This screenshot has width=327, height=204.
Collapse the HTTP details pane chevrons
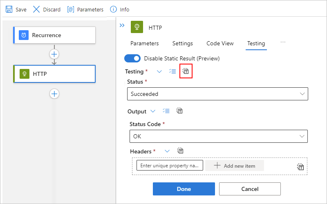(x=122, y=25)
